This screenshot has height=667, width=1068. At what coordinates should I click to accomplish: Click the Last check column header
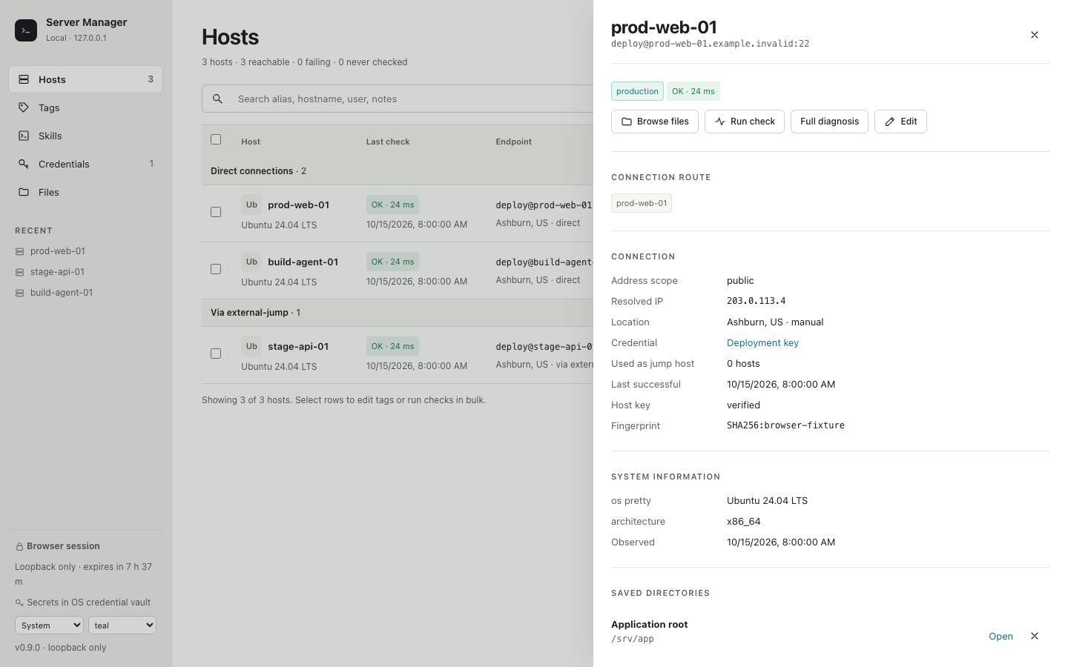click(x=388, y=142)
